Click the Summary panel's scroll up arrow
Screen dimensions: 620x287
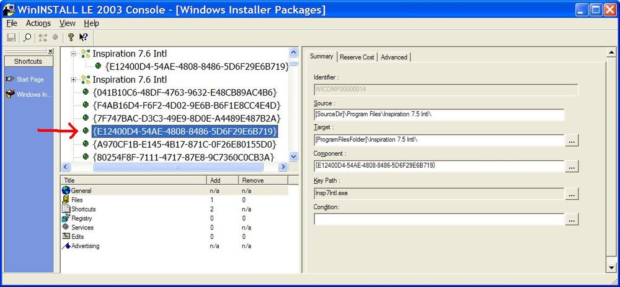611,53
